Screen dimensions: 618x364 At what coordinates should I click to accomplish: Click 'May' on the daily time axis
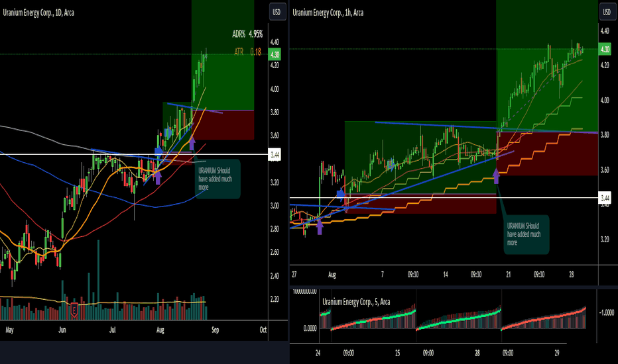(9, 330)
